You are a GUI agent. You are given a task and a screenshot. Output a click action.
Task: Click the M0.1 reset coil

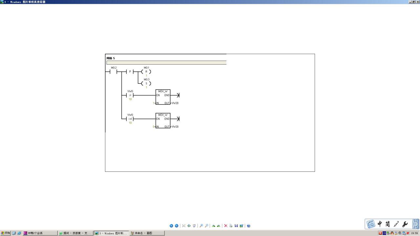pyautogui.click(x=146, y=71)
